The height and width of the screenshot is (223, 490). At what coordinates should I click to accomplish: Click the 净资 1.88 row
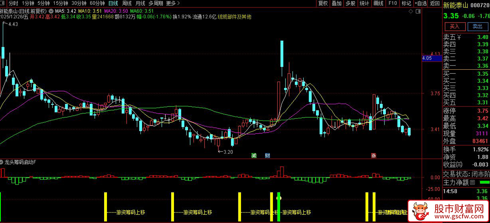[466, 157]
